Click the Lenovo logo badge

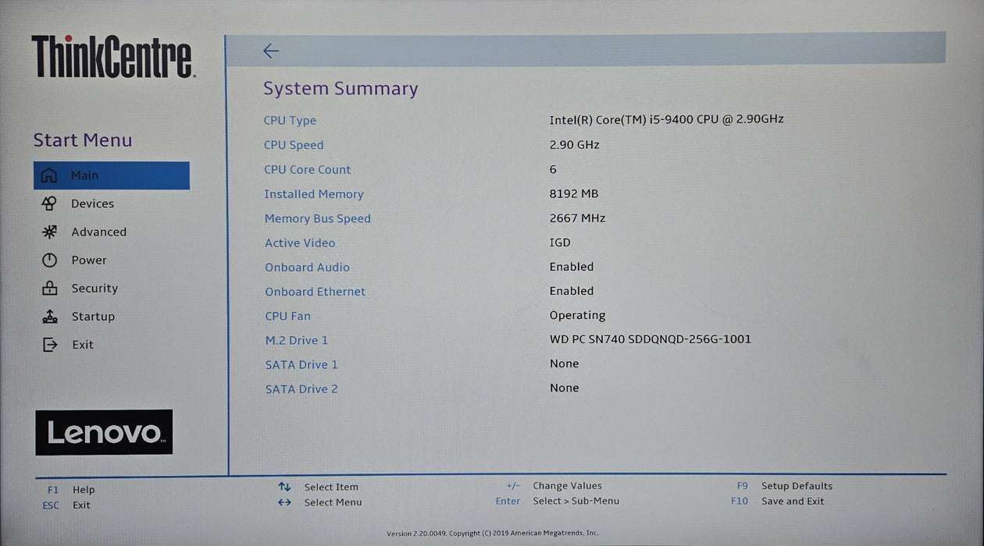[104, 432]
